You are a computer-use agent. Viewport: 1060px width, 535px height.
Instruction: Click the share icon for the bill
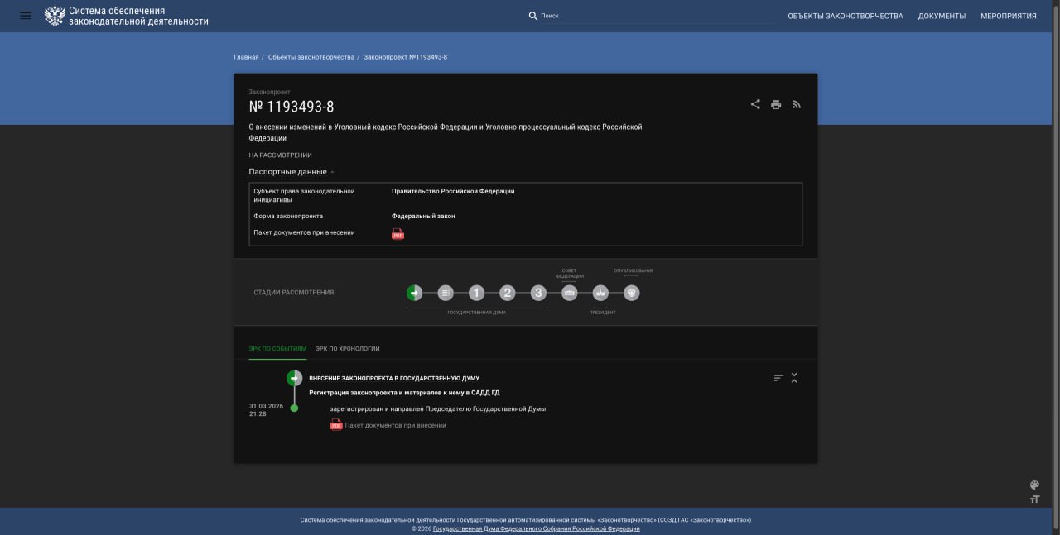(755, 104)
